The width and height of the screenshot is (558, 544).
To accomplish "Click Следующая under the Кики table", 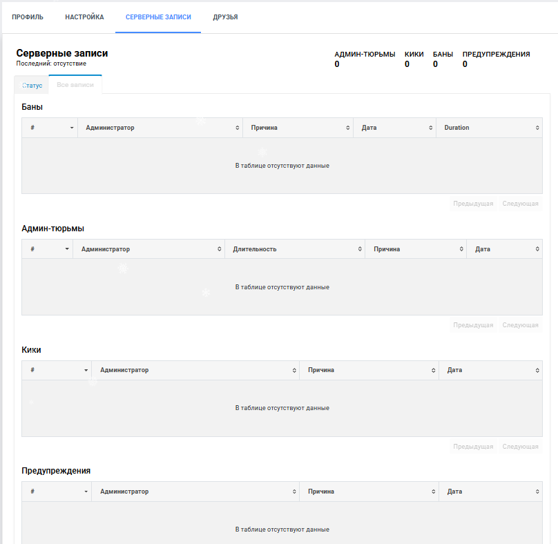I will pyautogui.click(x=520, y=447).
